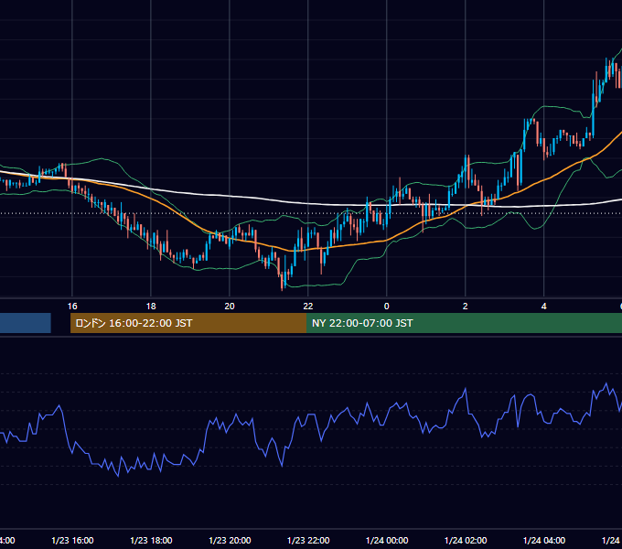The width and height of the screenshot is (622, 549).
Task: Click the '18' hour label on upper axis
Action: click(151, 307)
